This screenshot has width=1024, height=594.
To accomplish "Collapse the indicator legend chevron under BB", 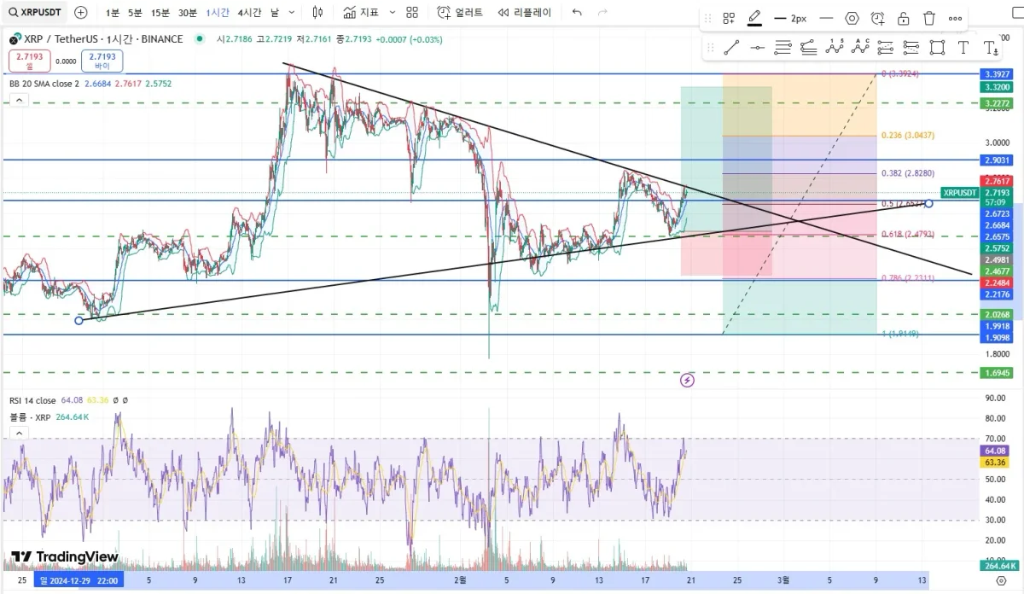I will tap(19, 100).
